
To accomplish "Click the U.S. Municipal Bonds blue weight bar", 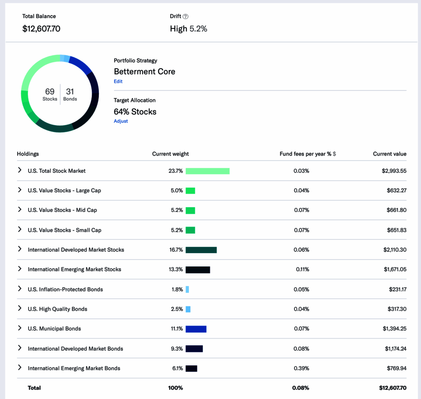I will [196, 329].
